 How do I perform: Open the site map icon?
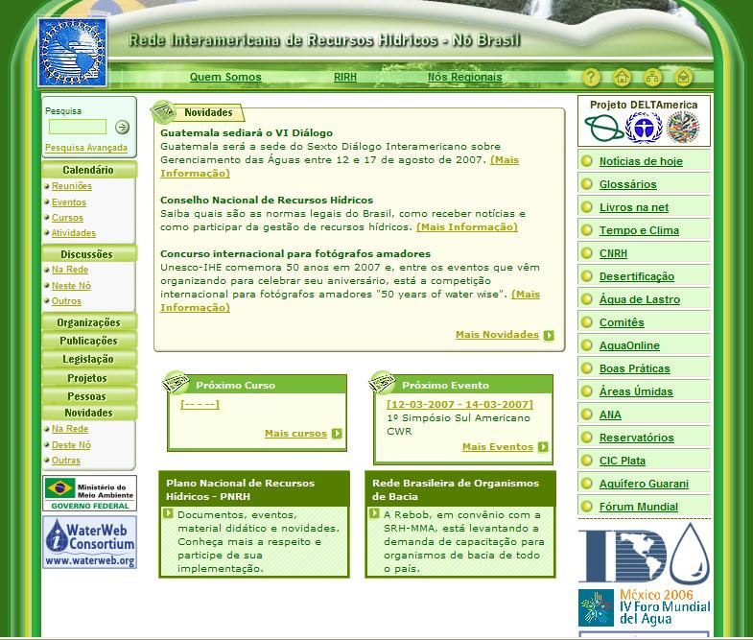[652, 78]
